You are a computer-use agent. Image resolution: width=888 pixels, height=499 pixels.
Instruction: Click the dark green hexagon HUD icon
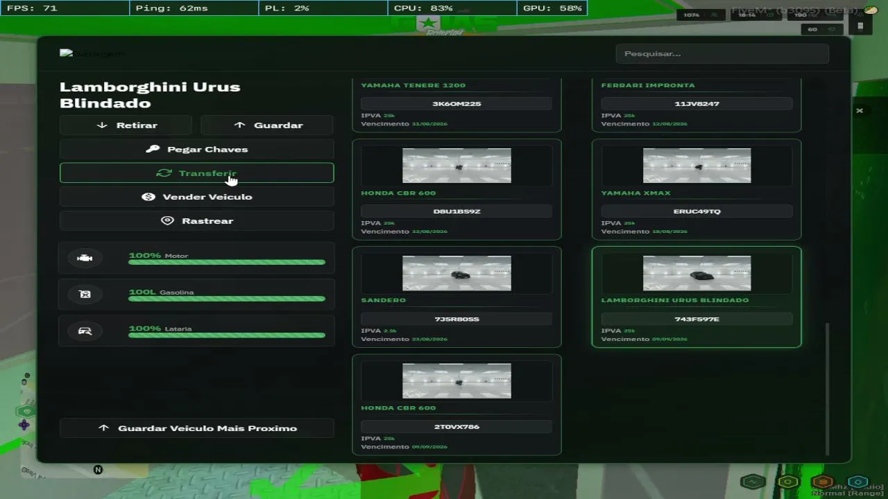point(753,482)
